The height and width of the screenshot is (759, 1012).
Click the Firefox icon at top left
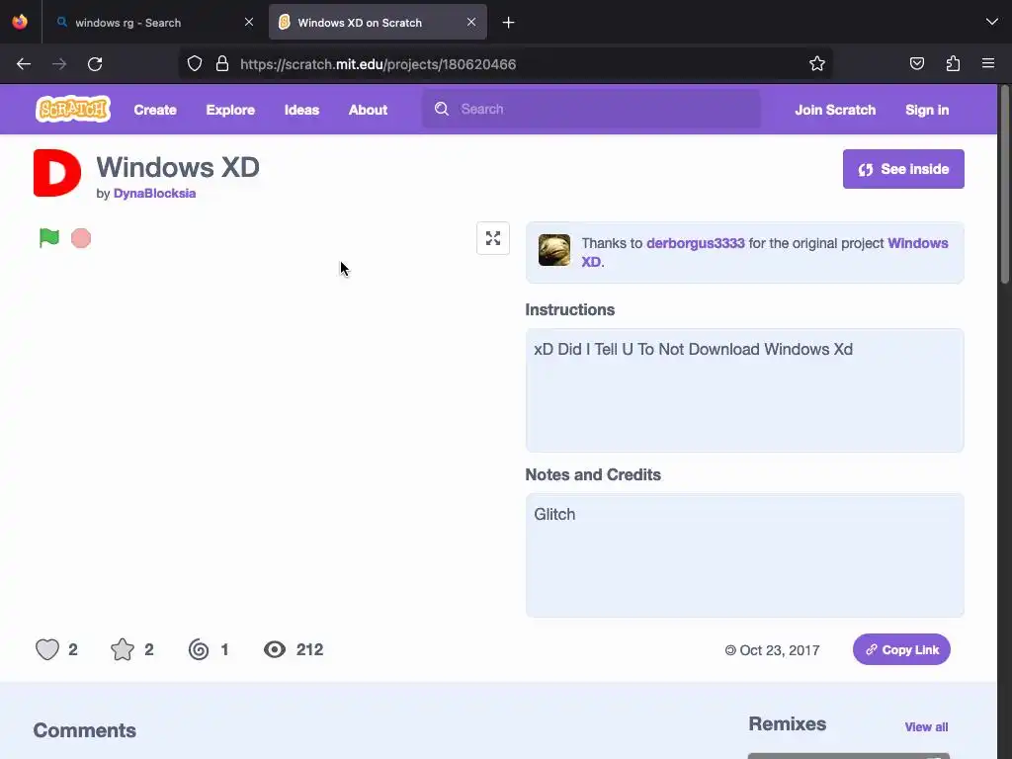[x=20, y=22]
